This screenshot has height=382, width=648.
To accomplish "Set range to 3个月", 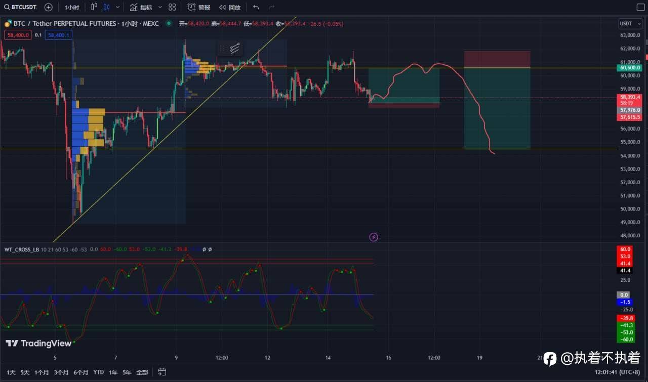I will (61, 372).
